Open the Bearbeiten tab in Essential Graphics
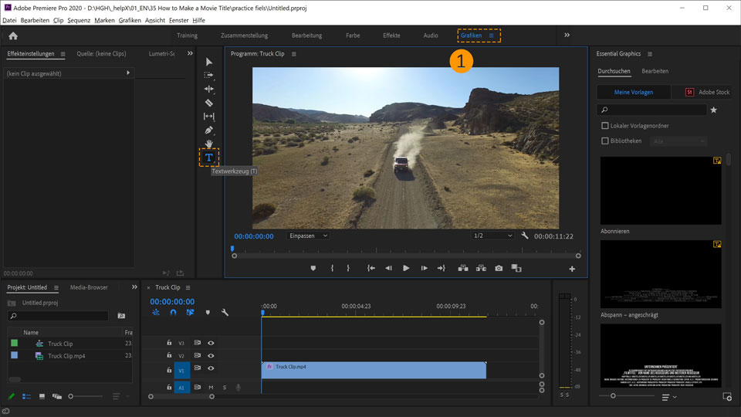Viewport: 741px width, 417px height. click(655, 71)
